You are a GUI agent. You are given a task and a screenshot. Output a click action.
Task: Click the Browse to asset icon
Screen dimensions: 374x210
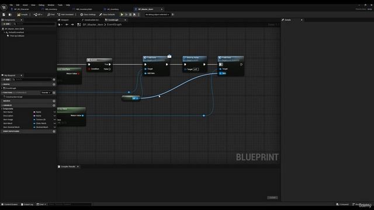point(10,15)
